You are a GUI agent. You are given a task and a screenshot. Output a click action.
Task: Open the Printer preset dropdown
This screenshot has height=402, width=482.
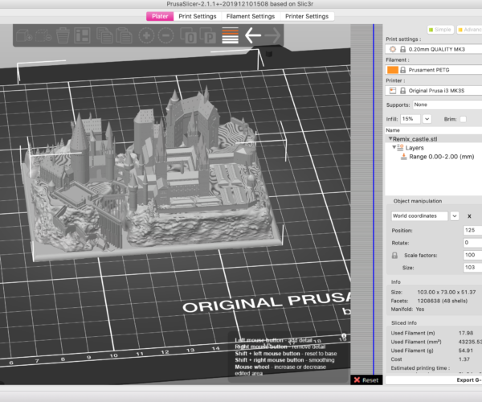434,90
